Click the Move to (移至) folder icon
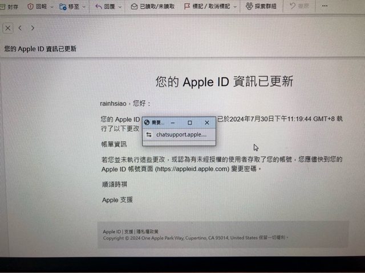 pos(63,7)
